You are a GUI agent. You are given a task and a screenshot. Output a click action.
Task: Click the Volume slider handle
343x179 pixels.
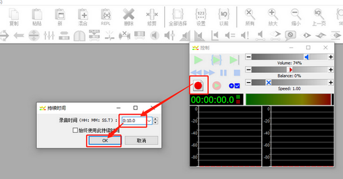click(x=307, y=57)
